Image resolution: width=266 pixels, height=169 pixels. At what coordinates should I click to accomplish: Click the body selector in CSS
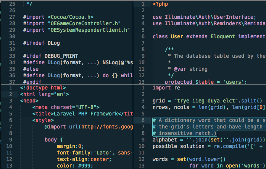click(51, 140)
